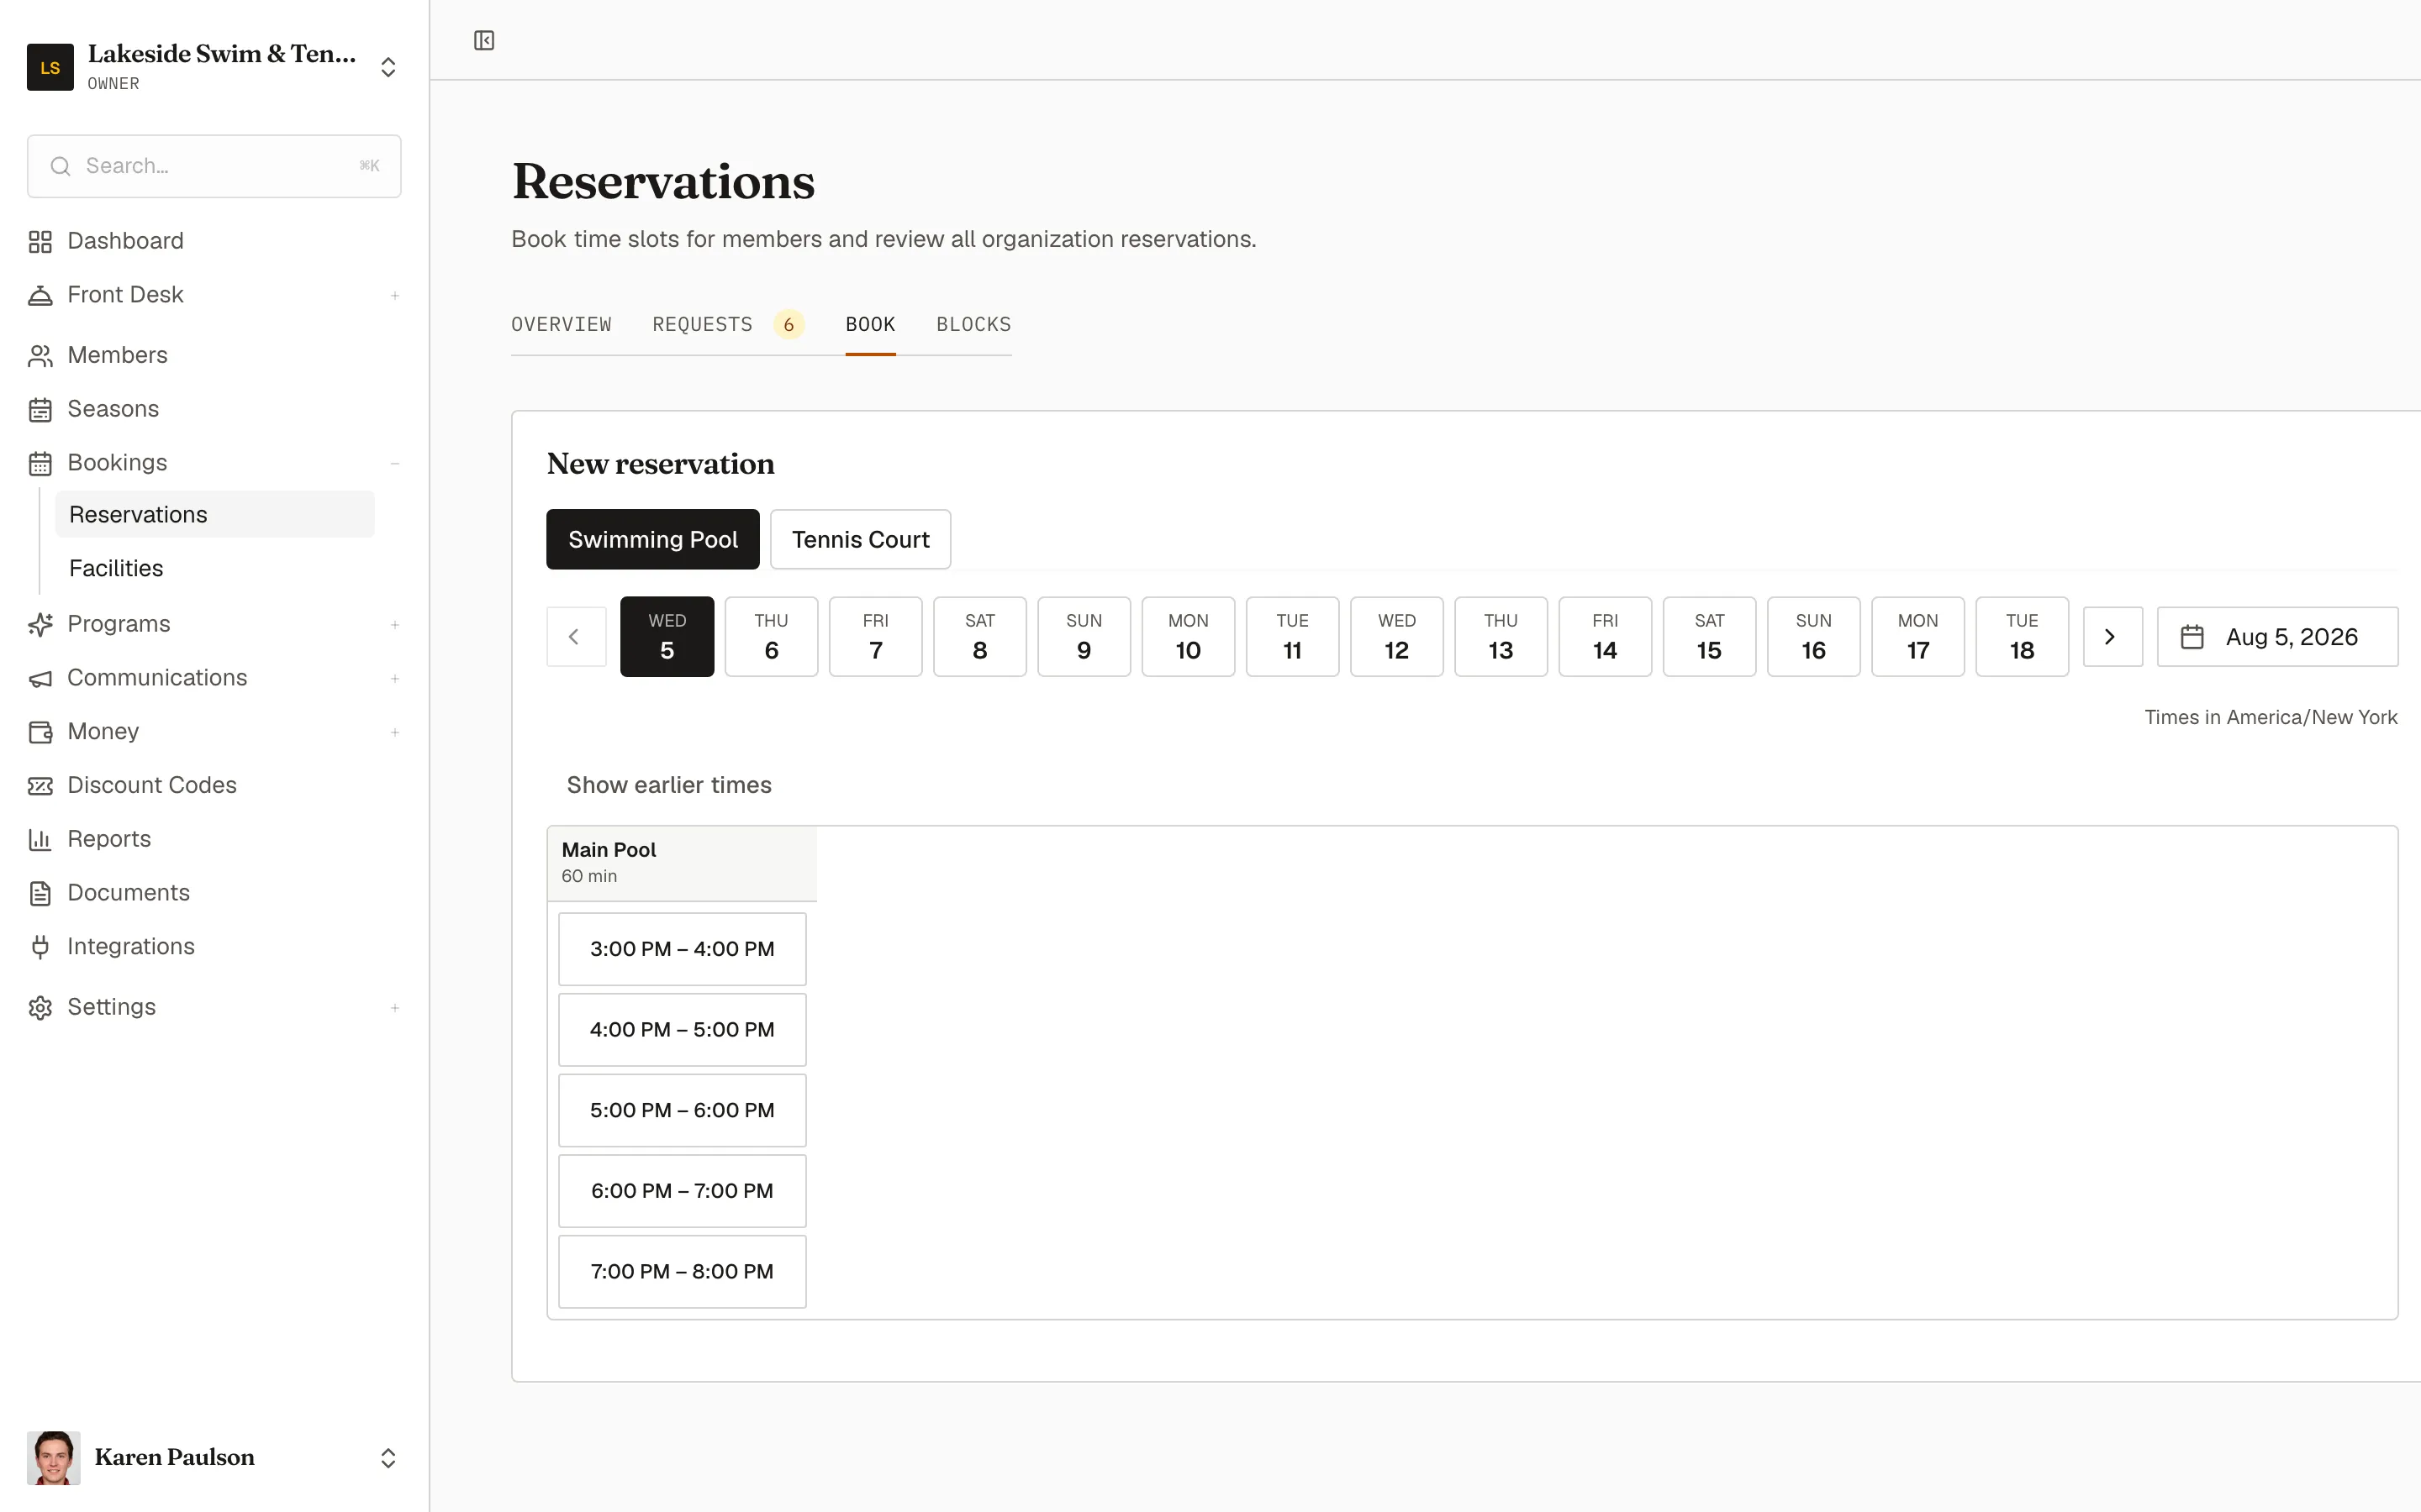This screenshot has height=1512, width=2421.
Task: Click the sidebar collapse panel icon
Action: [x=484, y=40]
